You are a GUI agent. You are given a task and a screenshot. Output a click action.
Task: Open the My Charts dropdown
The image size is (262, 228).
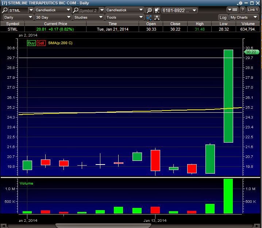[244, 18]
